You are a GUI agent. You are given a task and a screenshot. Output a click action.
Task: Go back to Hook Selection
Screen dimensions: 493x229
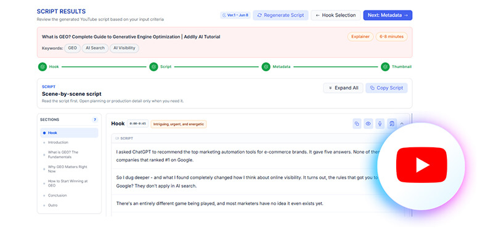(335, 15)
